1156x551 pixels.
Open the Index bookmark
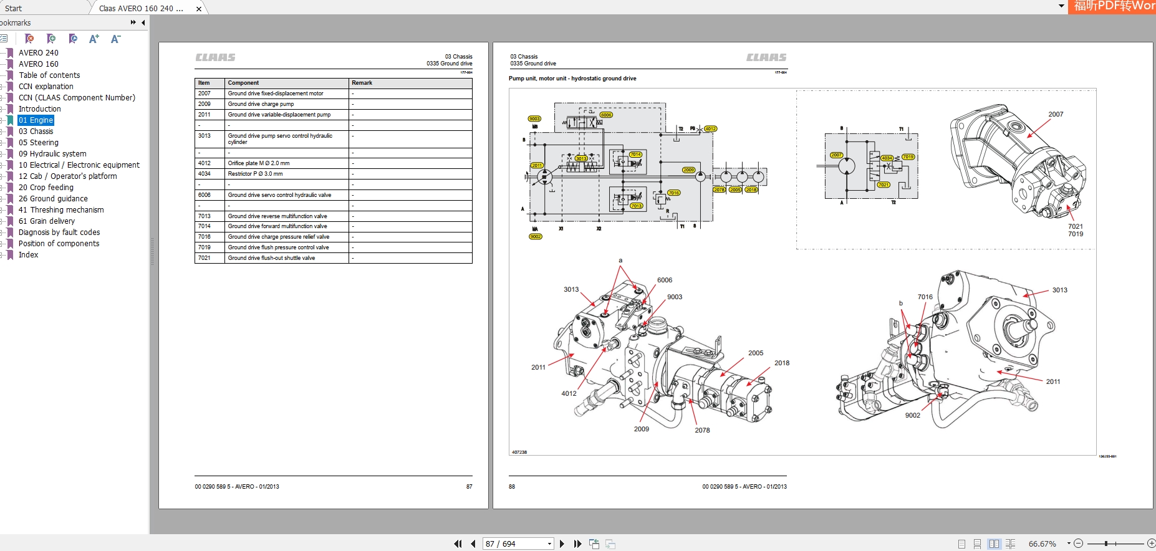(x=29, y=255)
